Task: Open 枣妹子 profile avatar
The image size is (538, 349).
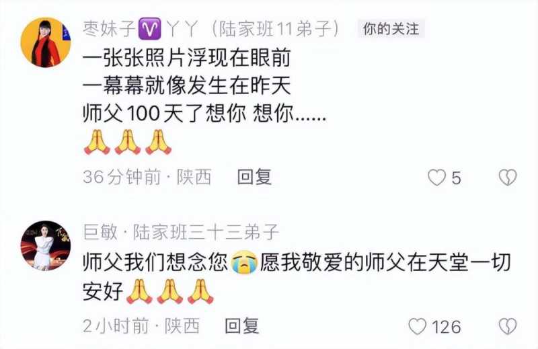Action: tap(46, 42)
